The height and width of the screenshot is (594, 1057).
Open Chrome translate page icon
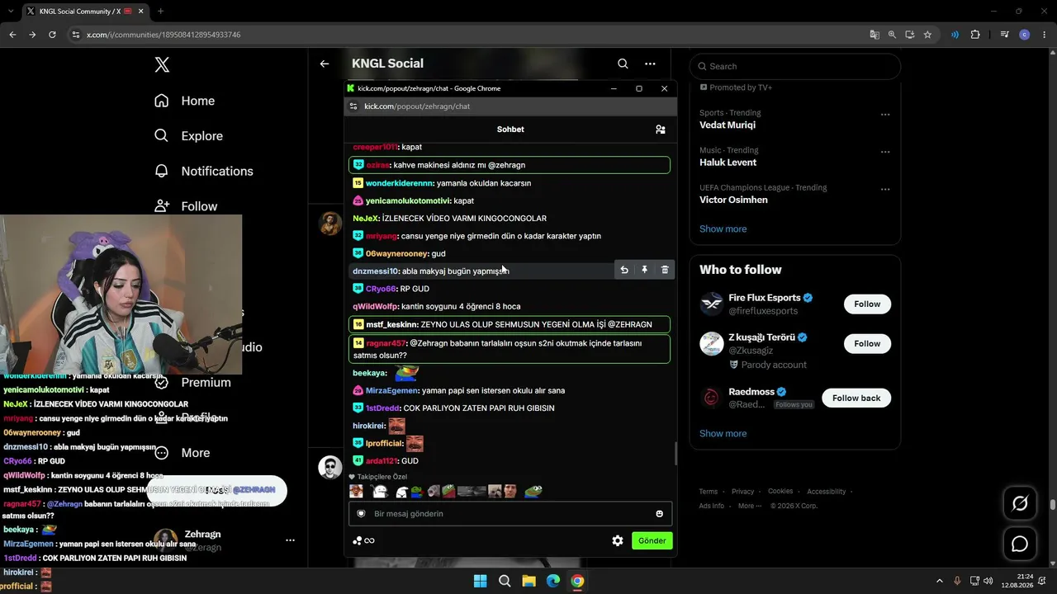click(875, 35)
